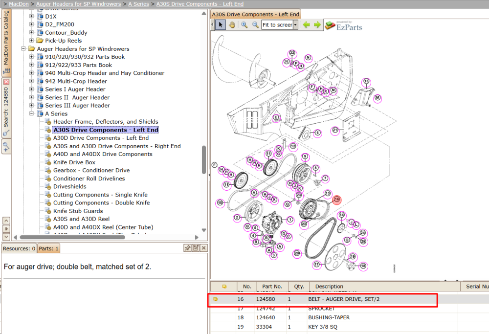489x334 pixels.
Task: Select BUSHING-TAPER row in parts table
Action: pyautogui.click(x=349, y=317)
